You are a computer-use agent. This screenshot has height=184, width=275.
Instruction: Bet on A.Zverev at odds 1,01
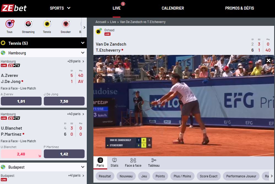click(x=21, y=101)
